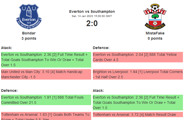
Task: Open Bondar's green Everton Full Time Result bet
Action: click(46, 59)
